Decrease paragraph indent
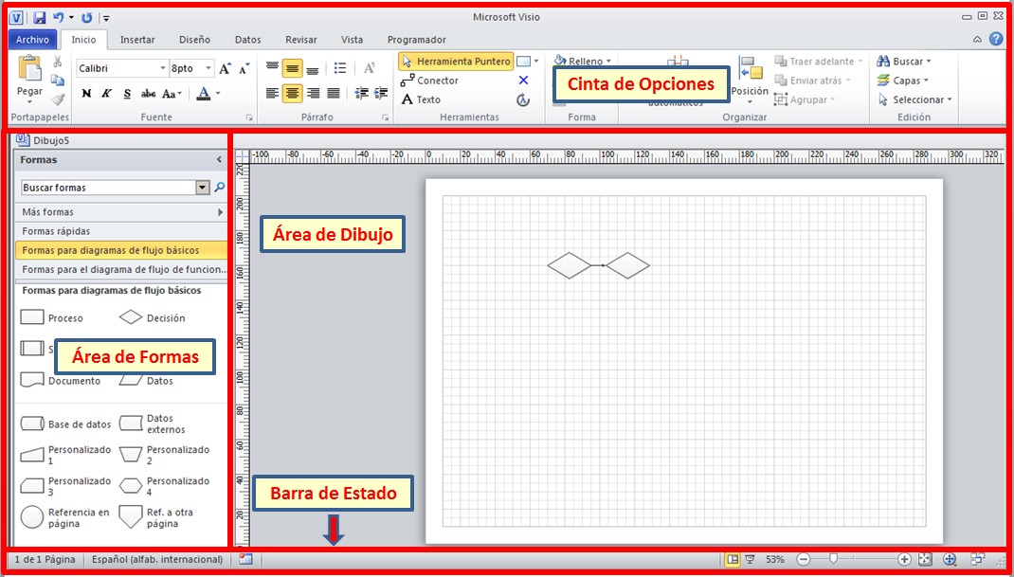The image size is (1014, 577). tap(361, 94)
